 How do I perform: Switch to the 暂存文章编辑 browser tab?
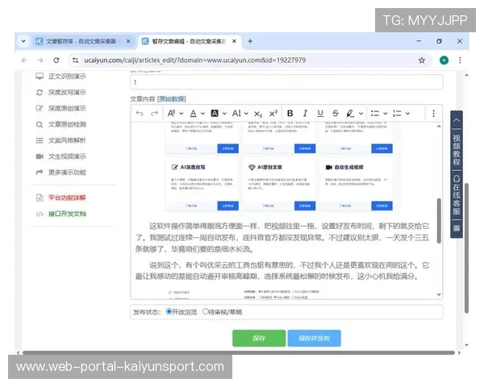(x=188, y=41)
